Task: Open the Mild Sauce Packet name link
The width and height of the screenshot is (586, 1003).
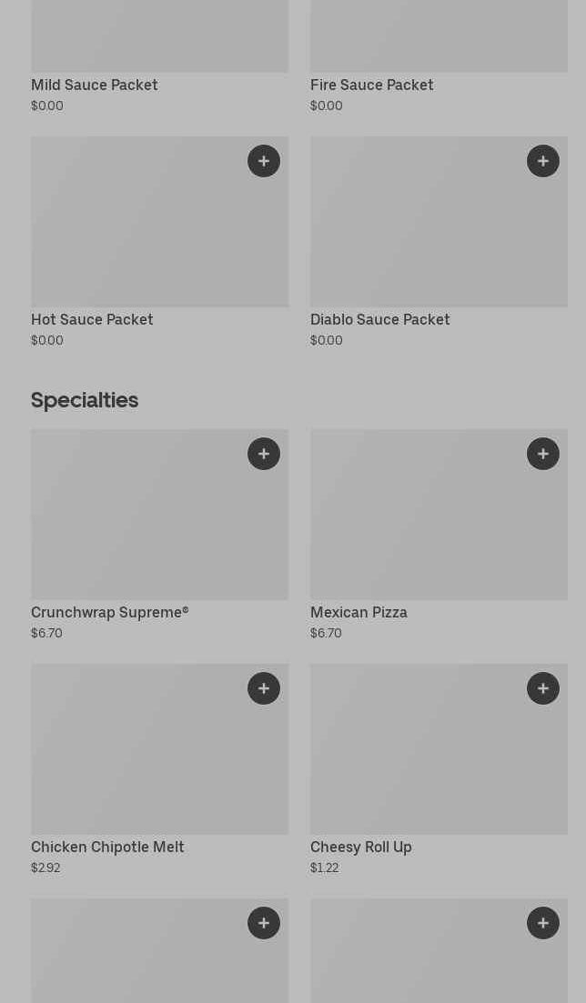Action: coord(95,85)
